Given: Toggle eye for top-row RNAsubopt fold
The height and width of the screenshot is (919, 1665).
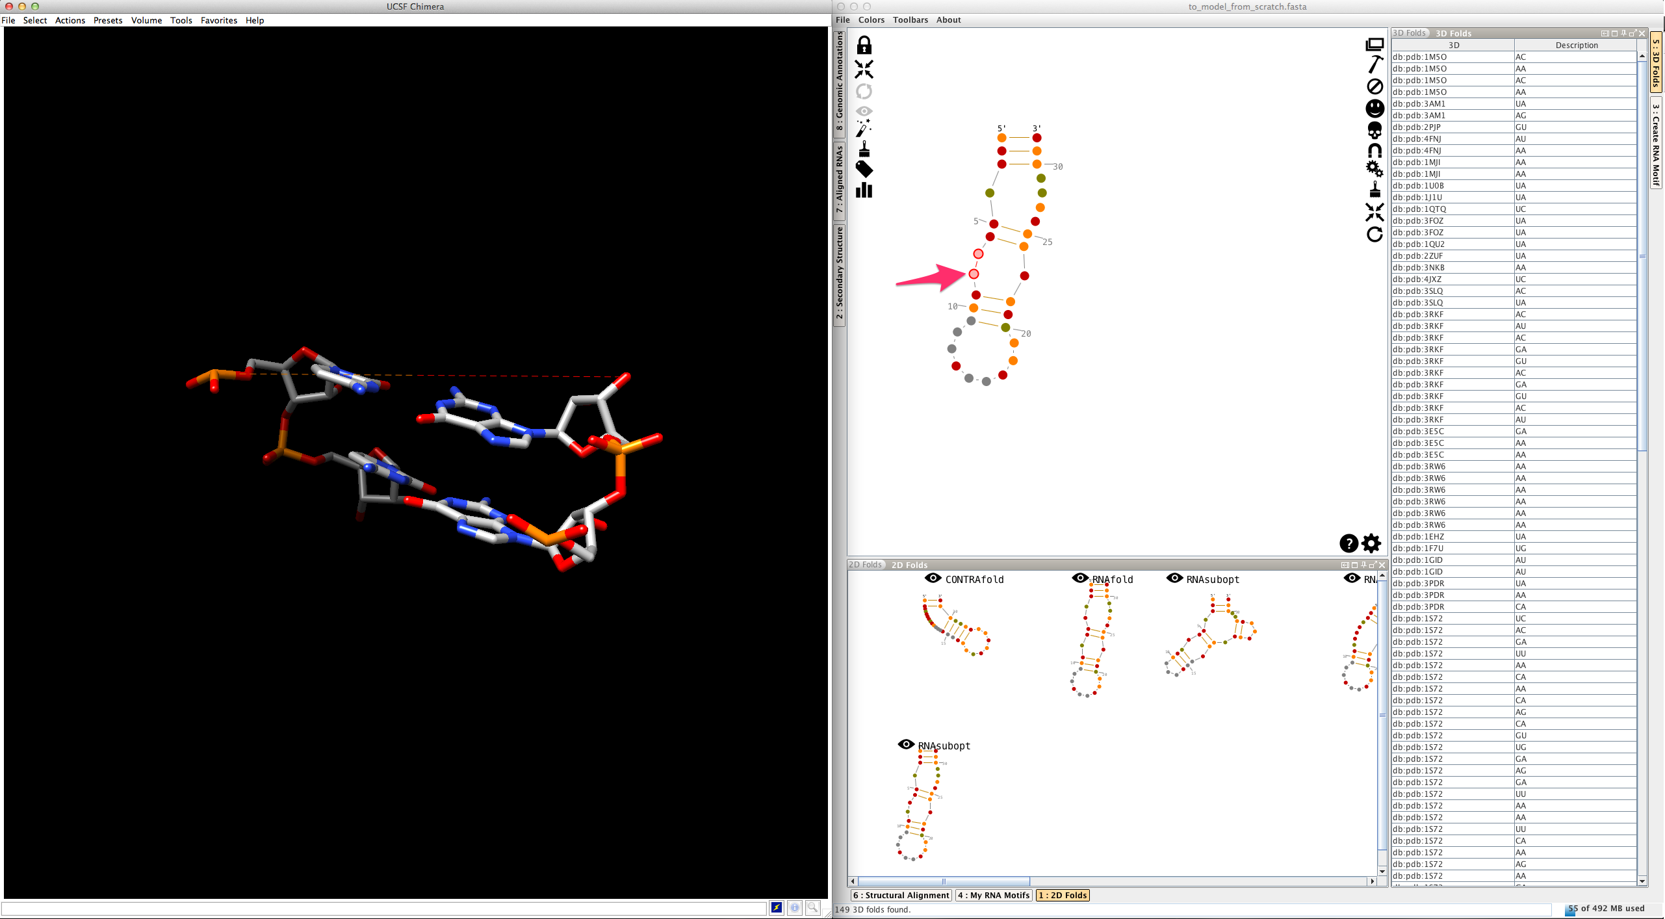Looking at the screenshot, I should (1174, 578).
